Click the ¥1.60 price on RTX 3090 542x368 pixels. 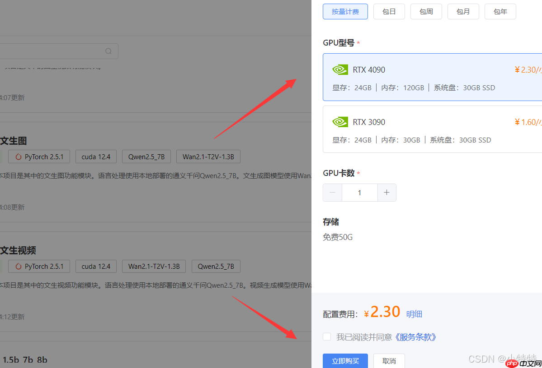tap(528, 122)
